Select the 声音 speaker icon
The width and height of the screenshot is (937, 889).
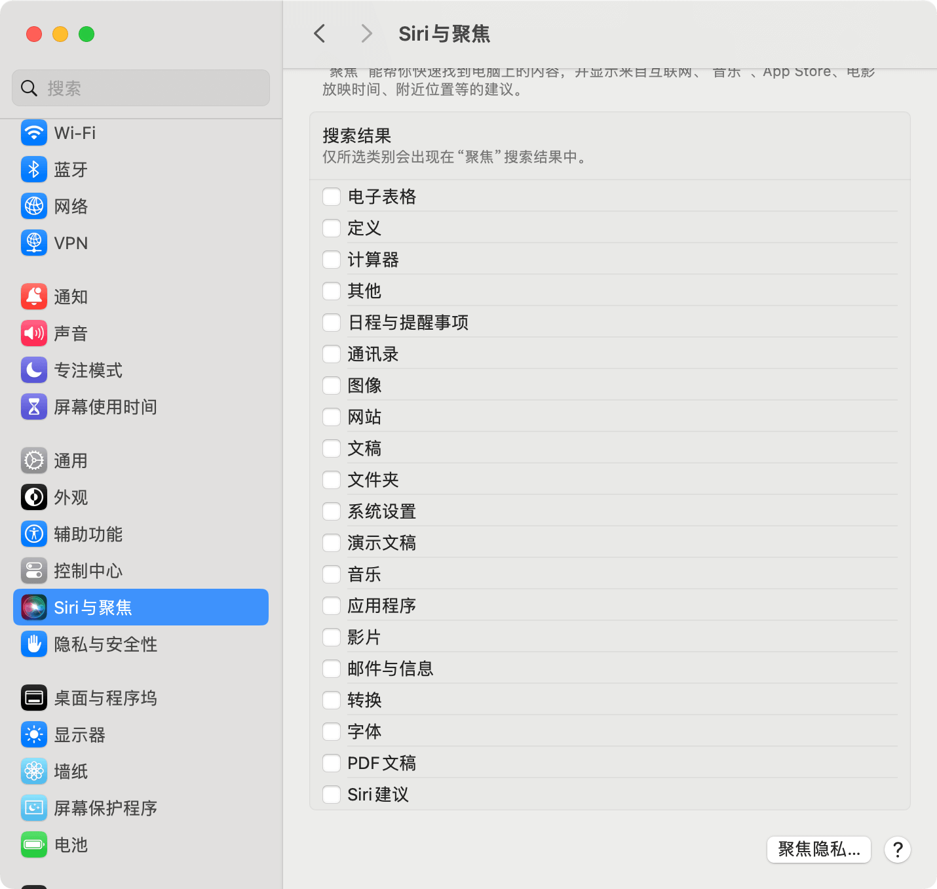pyautogui.click(x=34, y=334)
